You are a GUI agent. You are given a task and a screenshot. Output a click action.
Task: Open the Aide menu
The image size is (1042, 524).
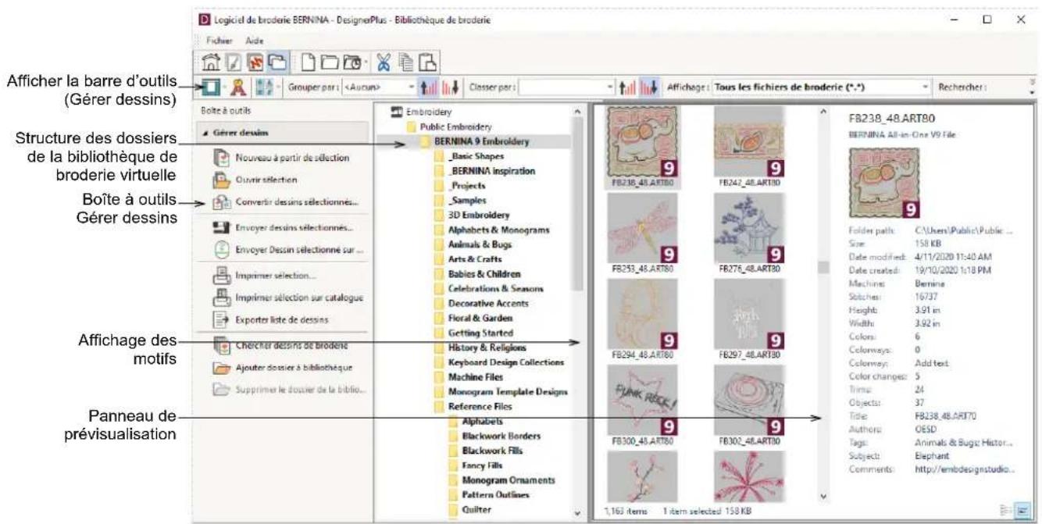[x=255, y=39]
